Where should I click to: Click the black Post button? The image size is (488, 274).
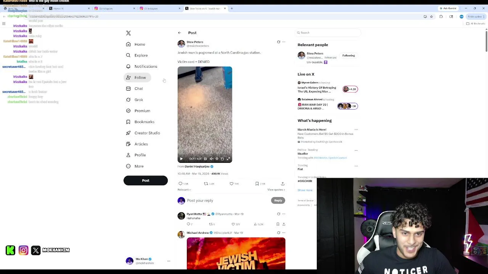pos(146,180)
